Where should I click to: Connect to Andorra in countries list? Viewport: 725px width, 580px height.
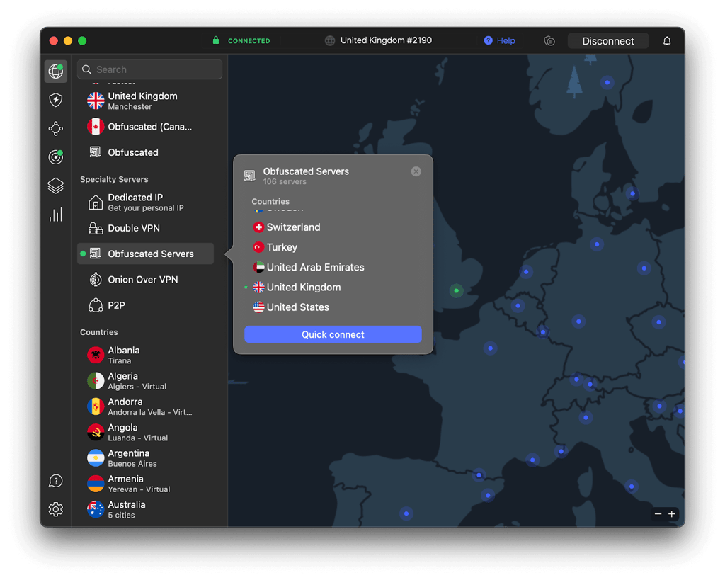click(146, 407)
